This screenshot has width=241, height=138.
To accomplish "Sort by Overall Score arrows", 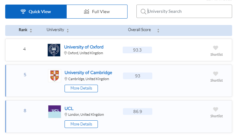I will pos(158,30).
